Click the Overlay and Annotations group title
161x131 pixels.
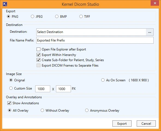24,97
